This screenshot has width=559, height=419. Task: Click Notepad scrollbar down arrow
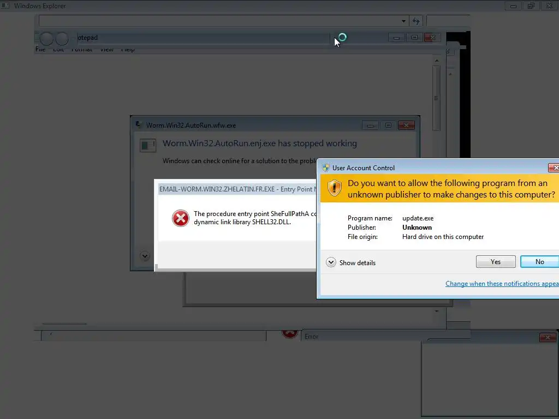pos(436,311)
